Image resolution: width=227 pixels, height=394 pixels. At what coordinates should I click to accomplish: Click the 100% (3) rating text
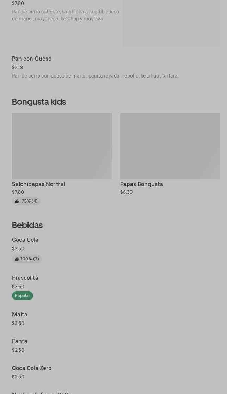pos(30,259)
